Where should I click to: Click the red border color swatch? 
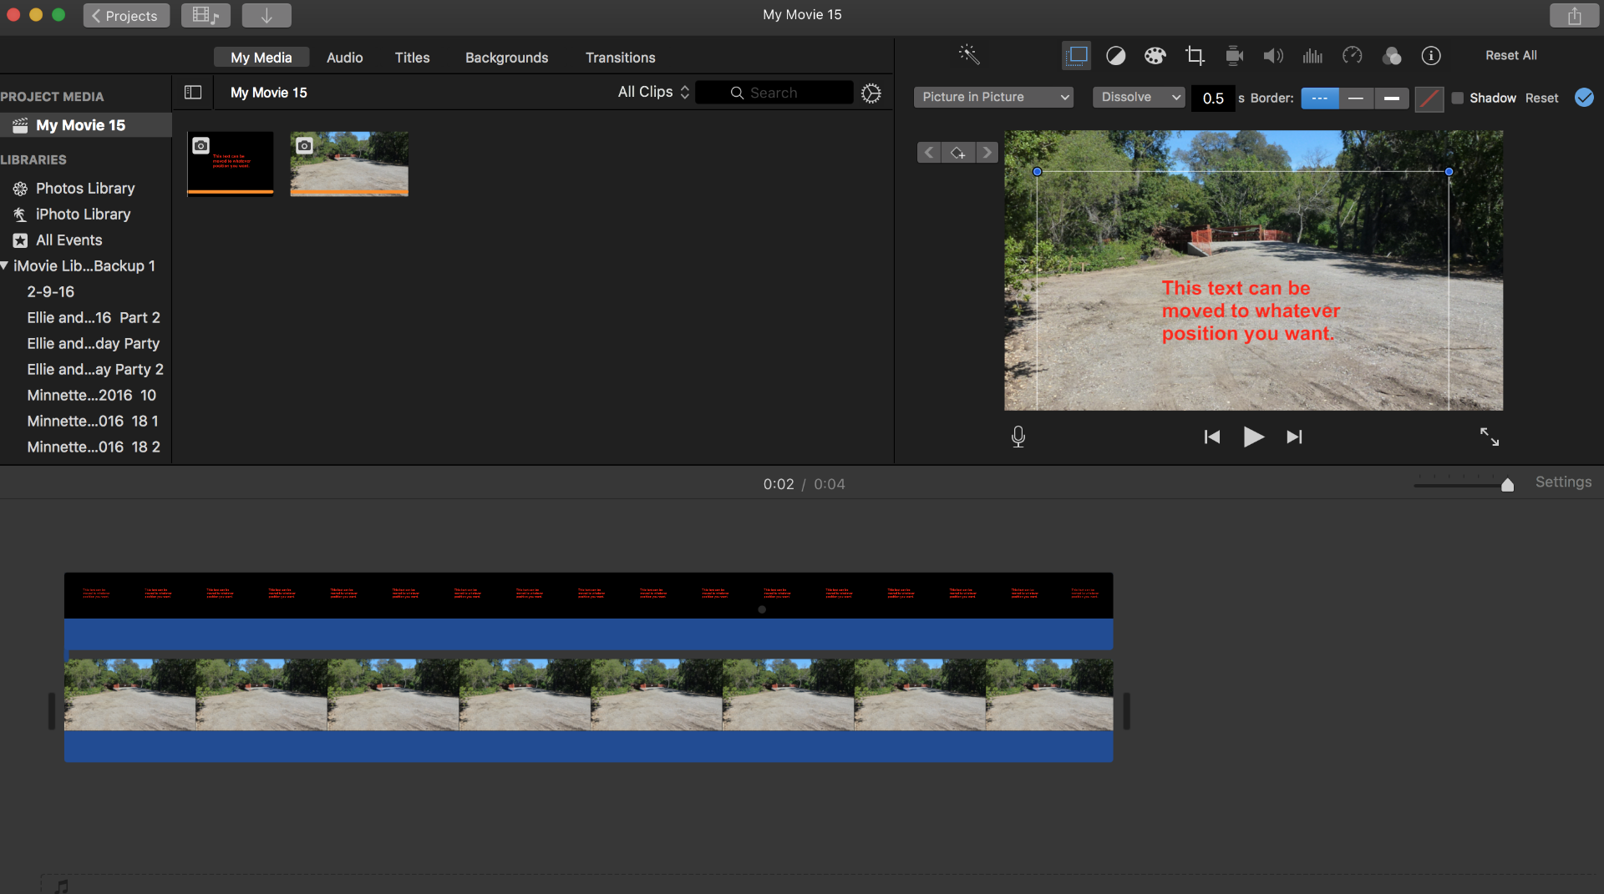(x=1429, y=98)
